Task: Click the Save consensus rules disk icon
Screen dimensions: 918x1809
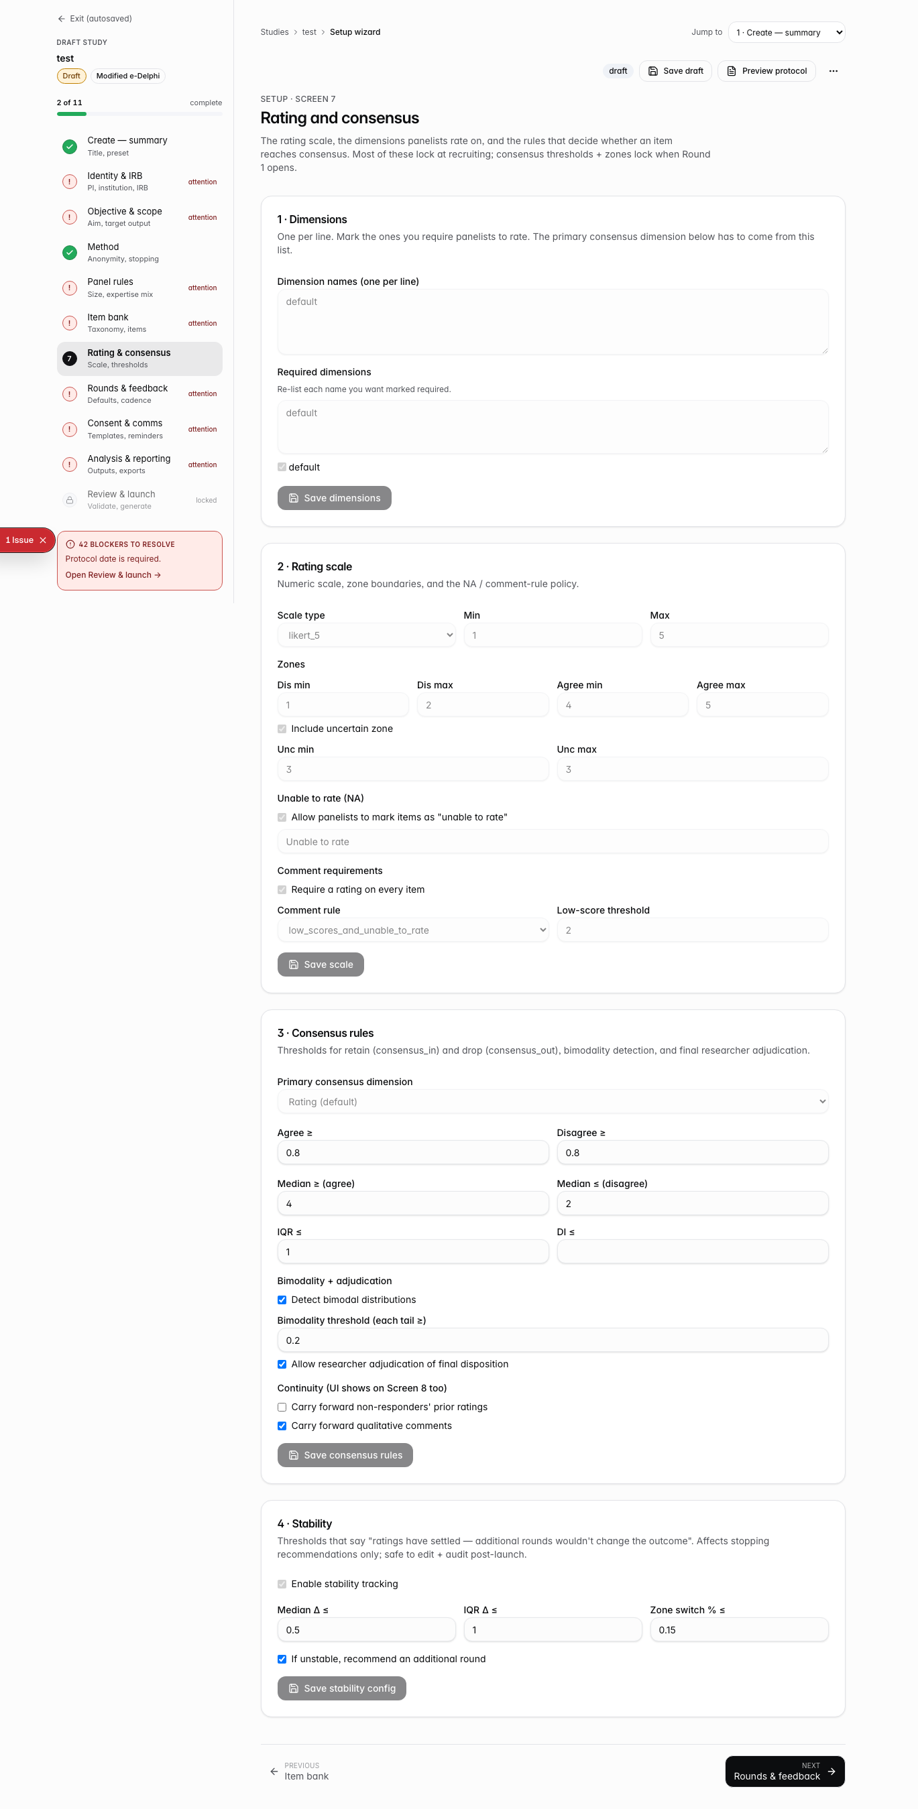Action: tap(294, 1455)
